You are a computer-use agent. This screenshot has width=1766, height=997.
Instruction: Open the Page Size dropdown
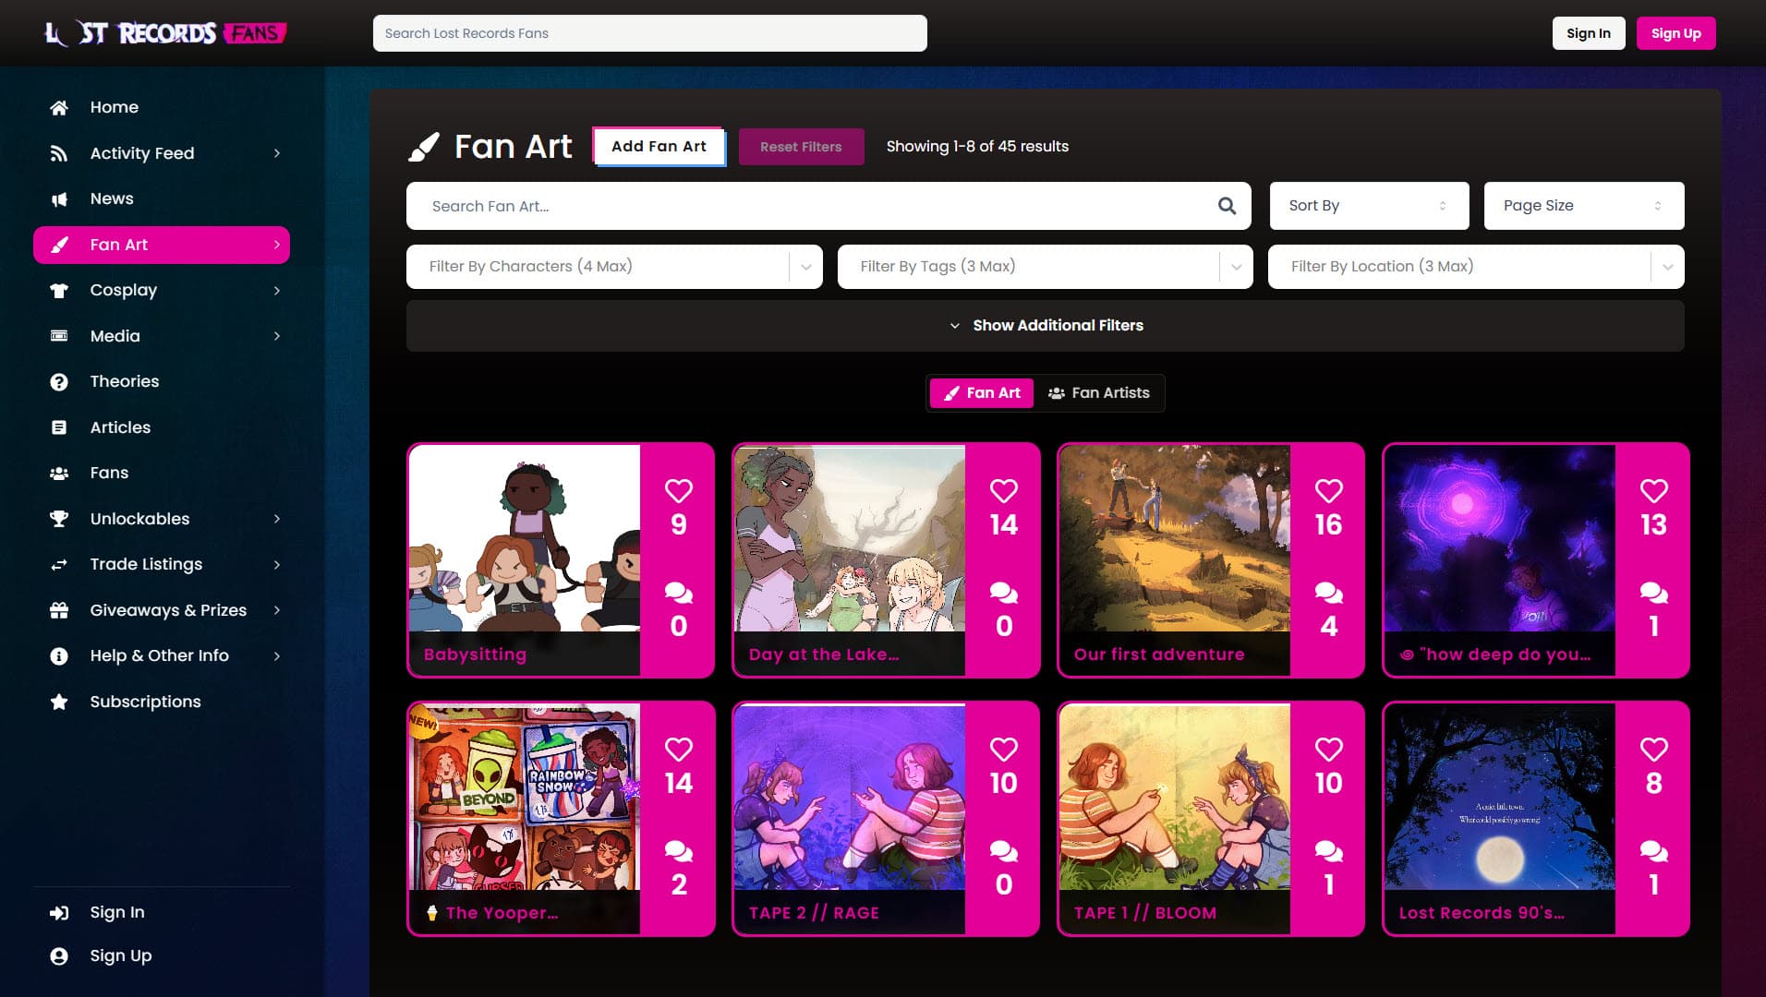pyautogui.click(x=1584, y=206)
